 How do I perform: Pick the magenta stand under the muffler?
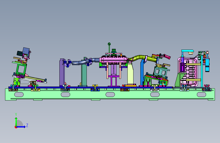coord(114,81)
